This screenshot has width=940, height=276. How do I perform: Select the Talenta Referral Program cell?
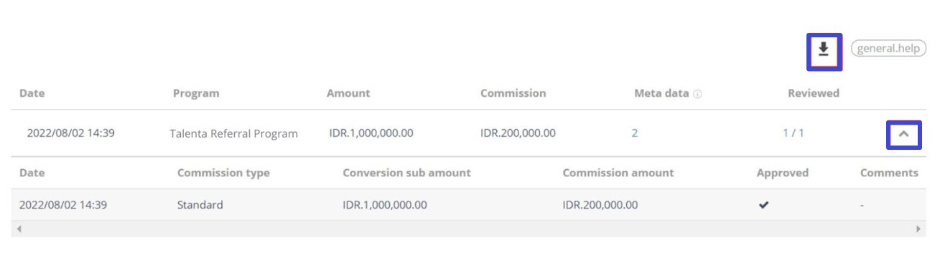click(x=233, y=133)
